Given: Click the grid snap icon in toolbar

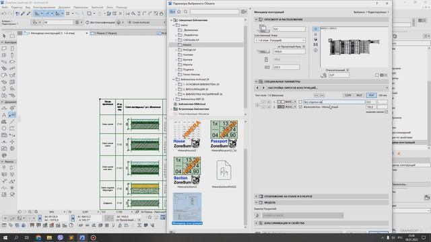Looking at the screenshot, I should tap(67, 13).
